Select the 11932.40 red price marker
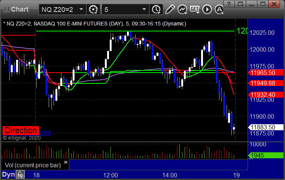Viewport: 285px width, 180px height. tap(266, 95)
